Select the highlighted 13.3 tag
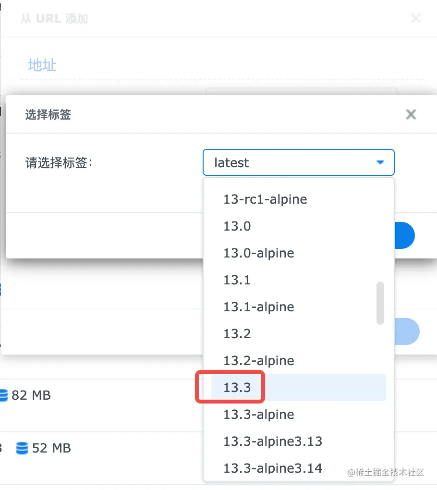 (x=299, y=387)
